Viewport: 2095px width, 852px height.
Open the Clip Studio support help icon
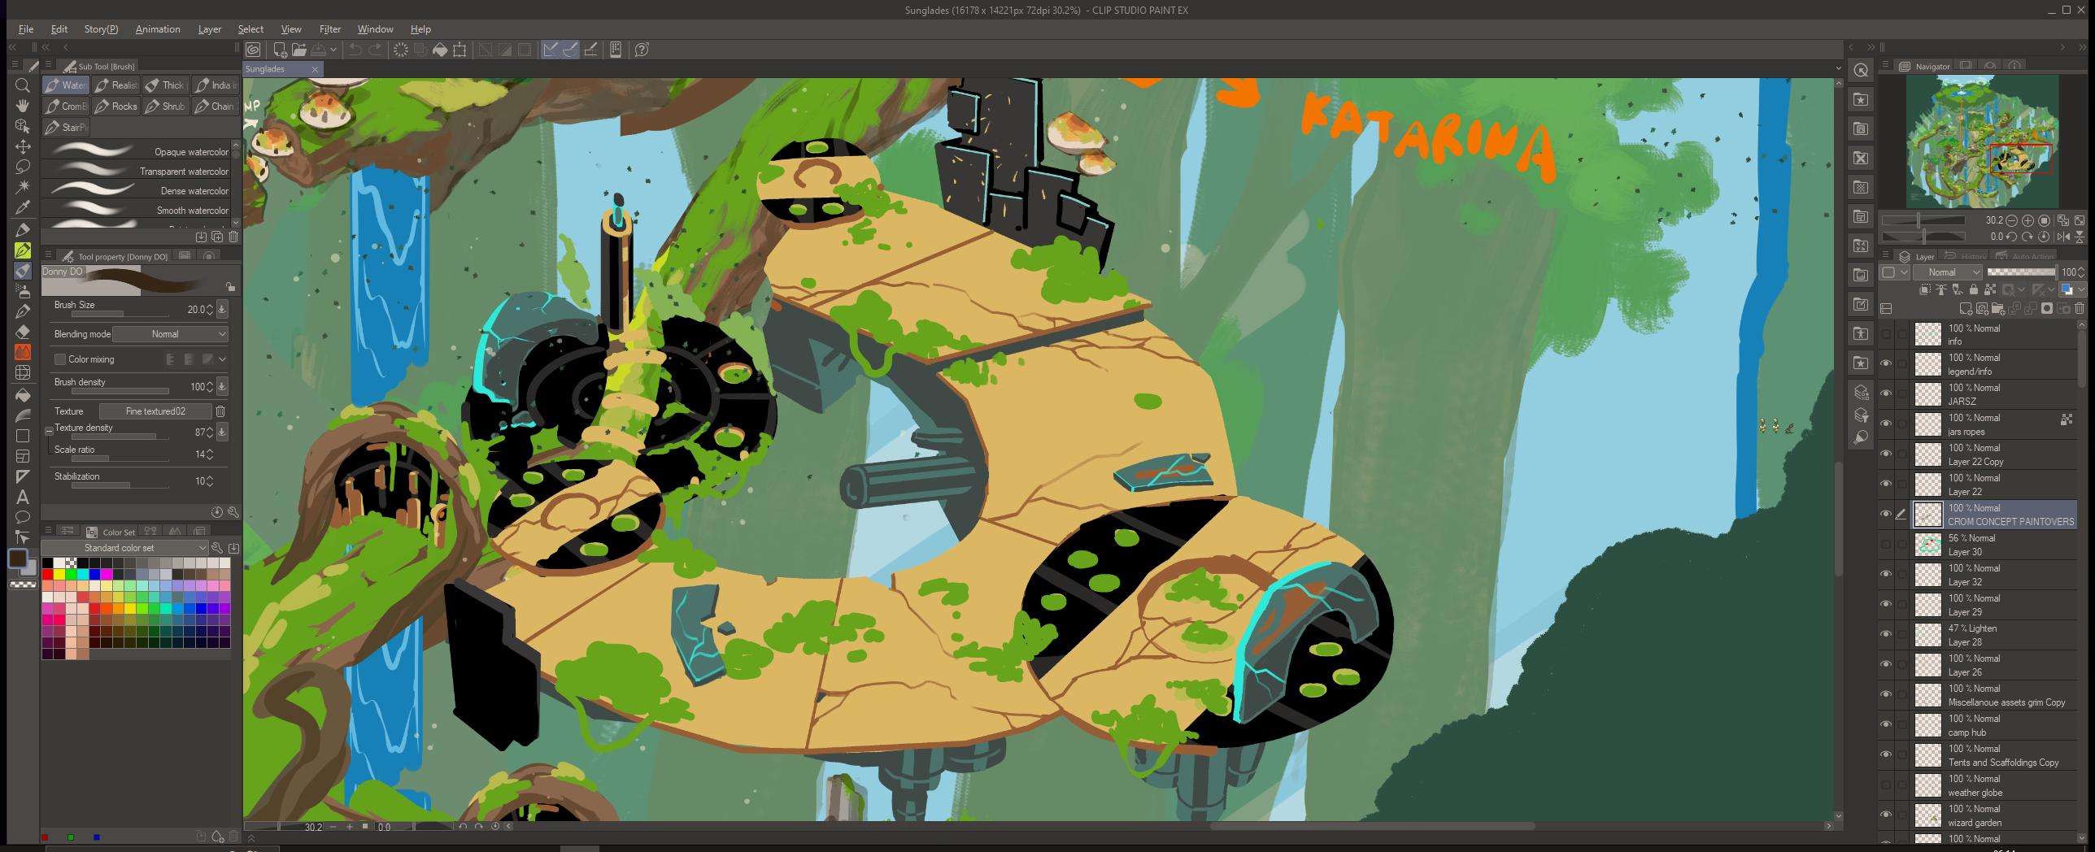tap(642, 50)
